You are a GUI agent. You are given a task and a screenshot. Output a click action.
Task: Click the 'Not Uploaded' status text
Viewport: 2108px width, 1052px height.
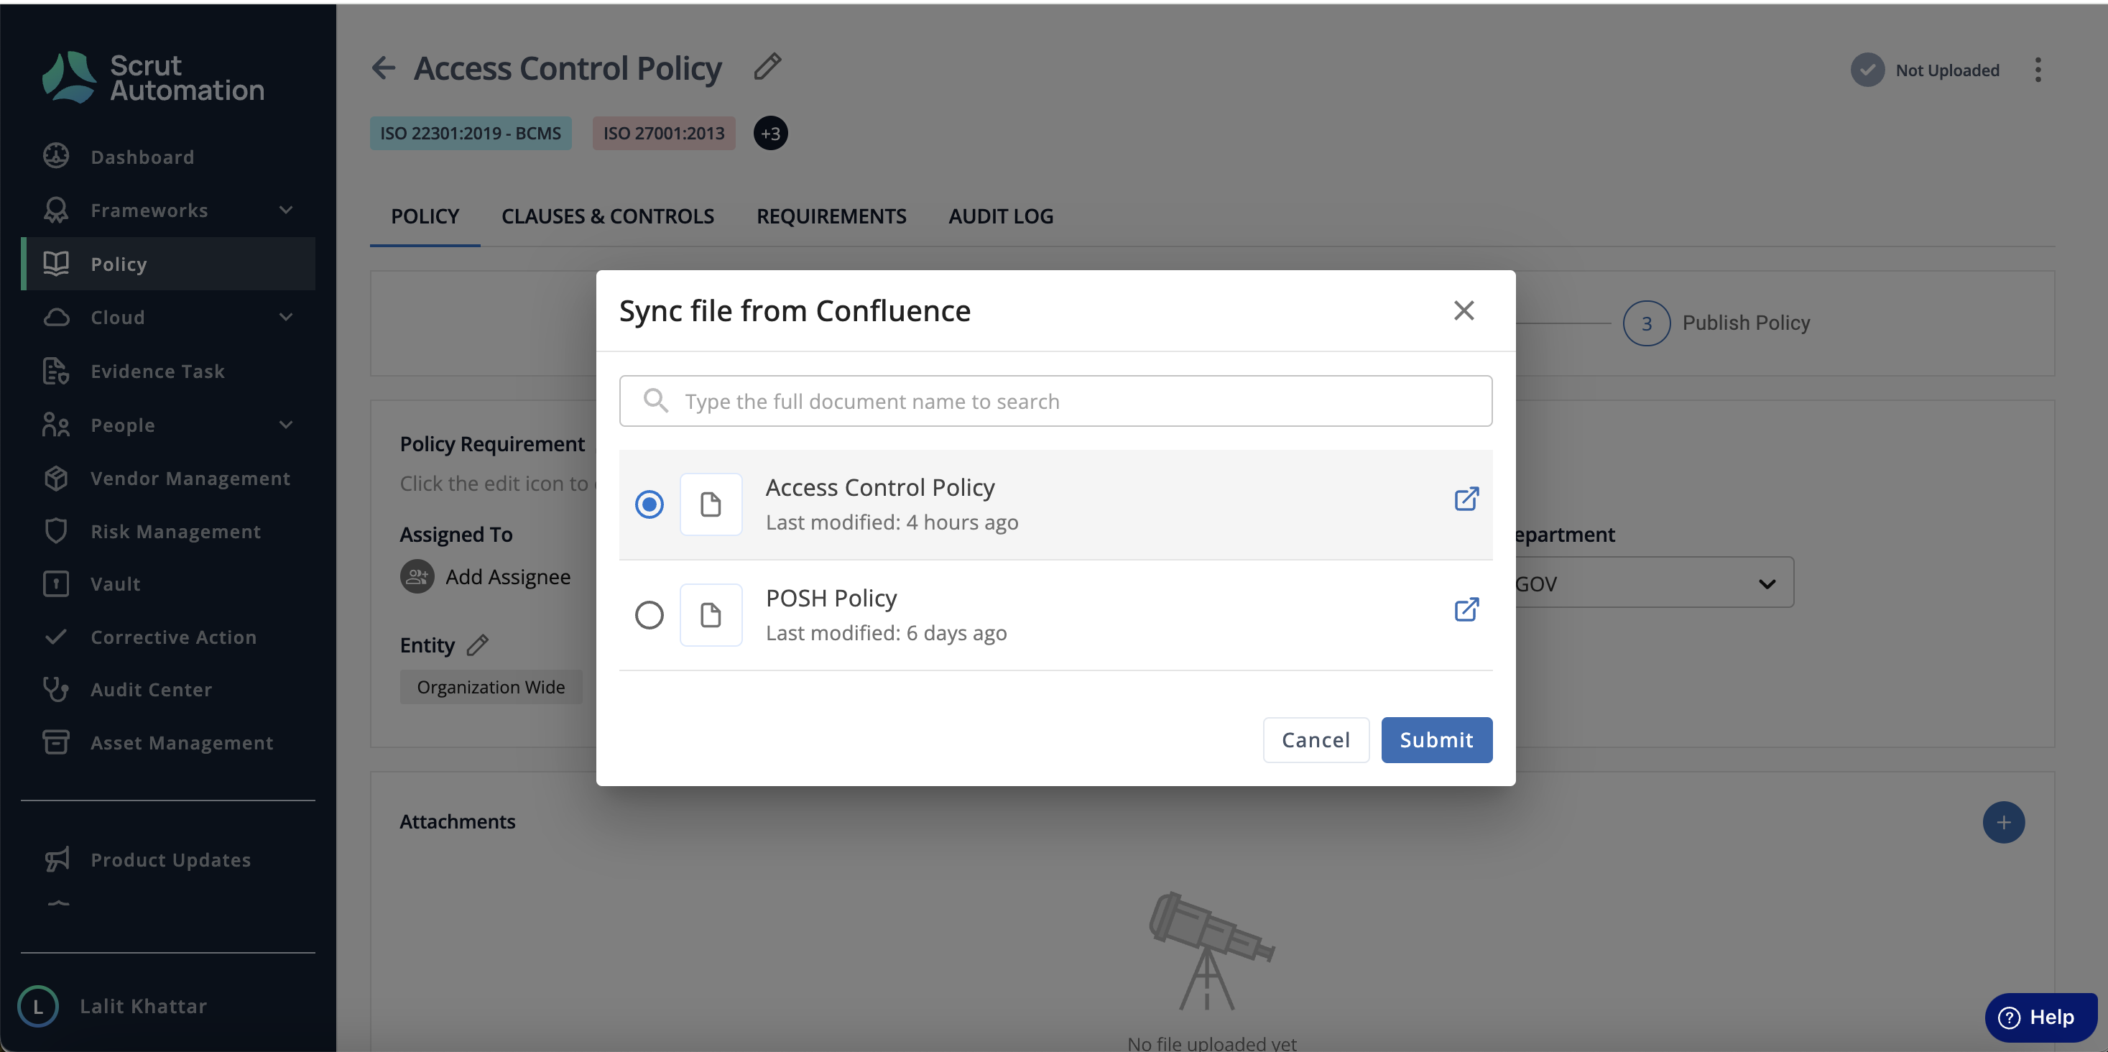click(1947, 70)
